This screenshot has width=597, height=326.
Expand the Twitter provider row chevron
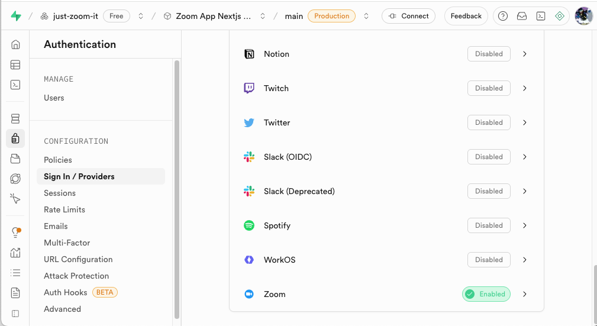coord(525,122)
